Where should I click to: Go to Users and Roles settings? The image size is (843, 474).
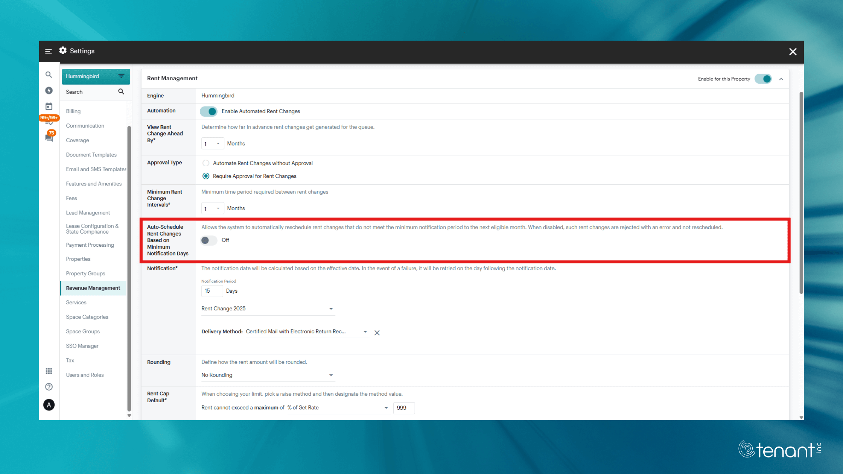click(x=85, y=375)
